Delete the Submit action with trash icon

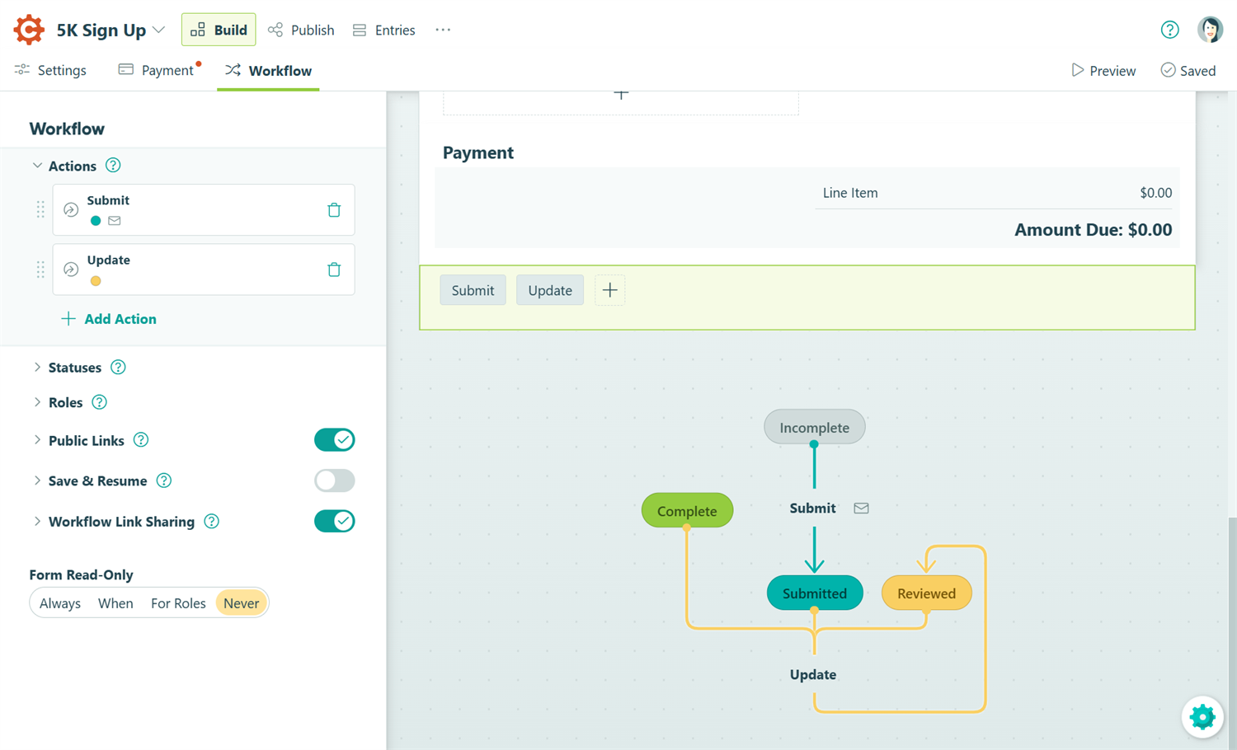click(x=334, y=210)
